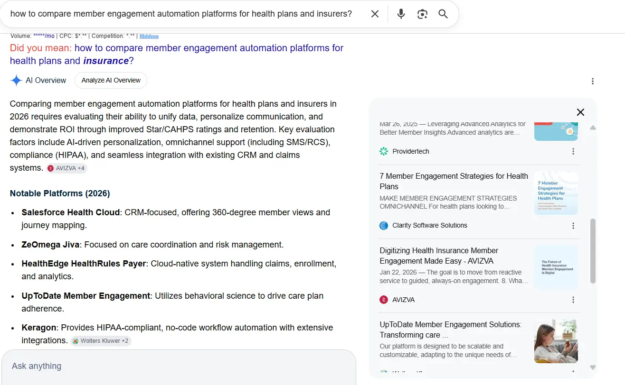The height and width of the screenshot is (385, 625).
Task: Click Providertech source name
Action: [x=411, y=151]
